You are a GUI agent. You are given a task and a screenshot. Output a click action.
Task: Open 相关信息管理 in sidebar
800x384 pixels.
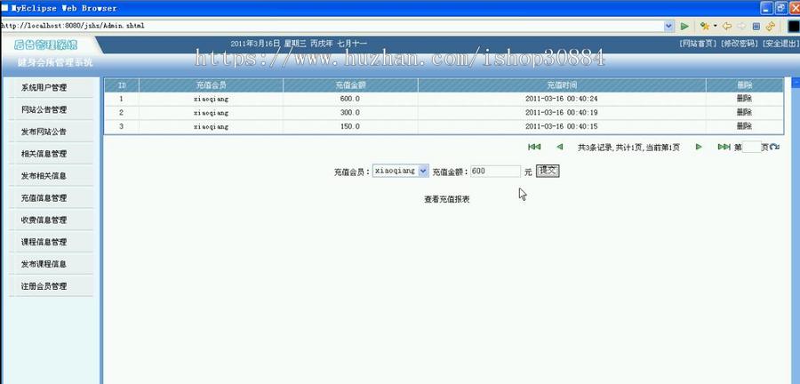(44, 154)
